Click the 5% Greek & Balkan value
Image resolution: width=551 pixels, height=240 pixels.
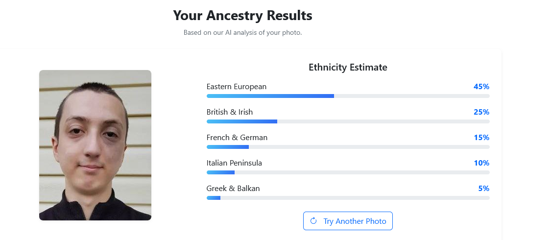tap(483, 189)
